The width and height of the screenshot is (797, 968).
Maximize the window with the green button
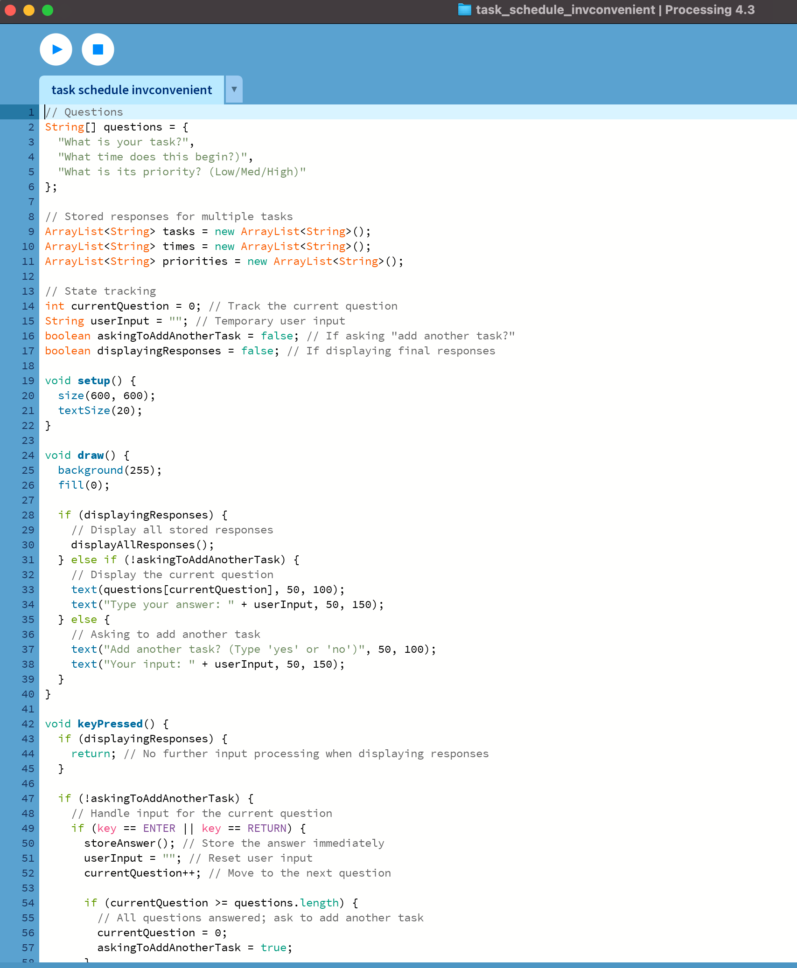48,10
